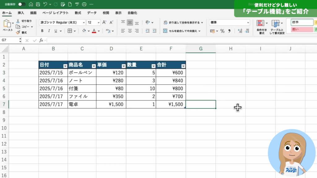Apply the pink 悪い cell style swatch

(x=302, y=29)
